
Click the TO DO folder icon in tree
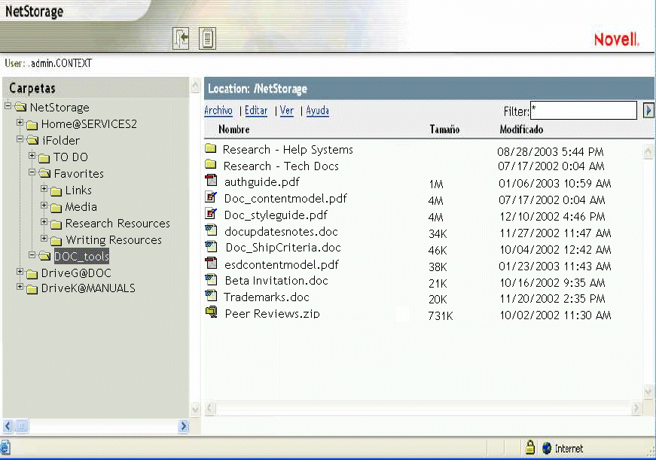coord(44,157)
